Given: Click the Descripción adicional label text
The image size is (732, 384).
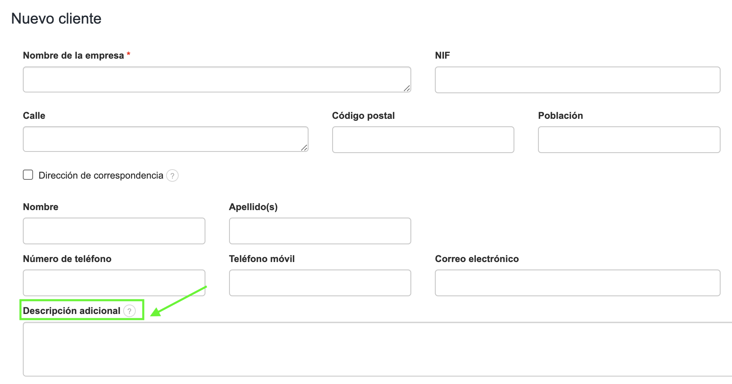Looking at the screenshot, I should point(72,311).
